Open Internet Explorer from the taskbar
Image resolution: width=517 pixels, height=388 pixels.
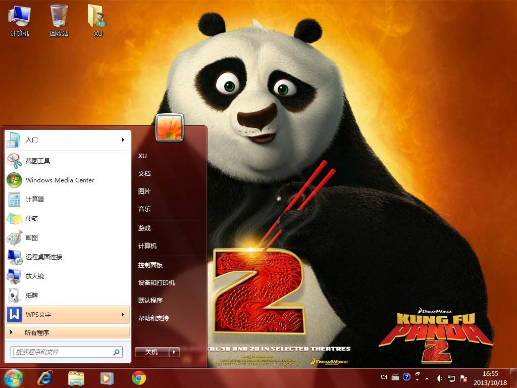44,378
